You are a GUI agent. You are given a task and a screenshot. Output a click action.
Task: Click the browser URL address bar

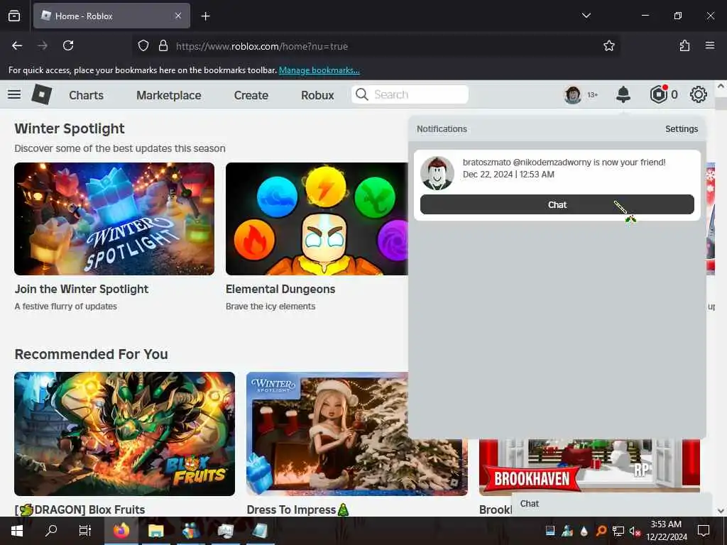[x=376, y=46]
